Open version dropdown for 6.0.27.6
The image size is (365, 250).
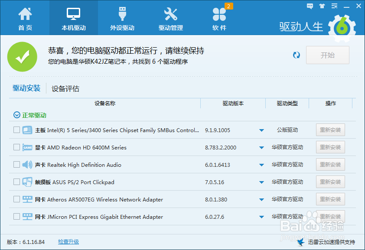coord(262,217)
